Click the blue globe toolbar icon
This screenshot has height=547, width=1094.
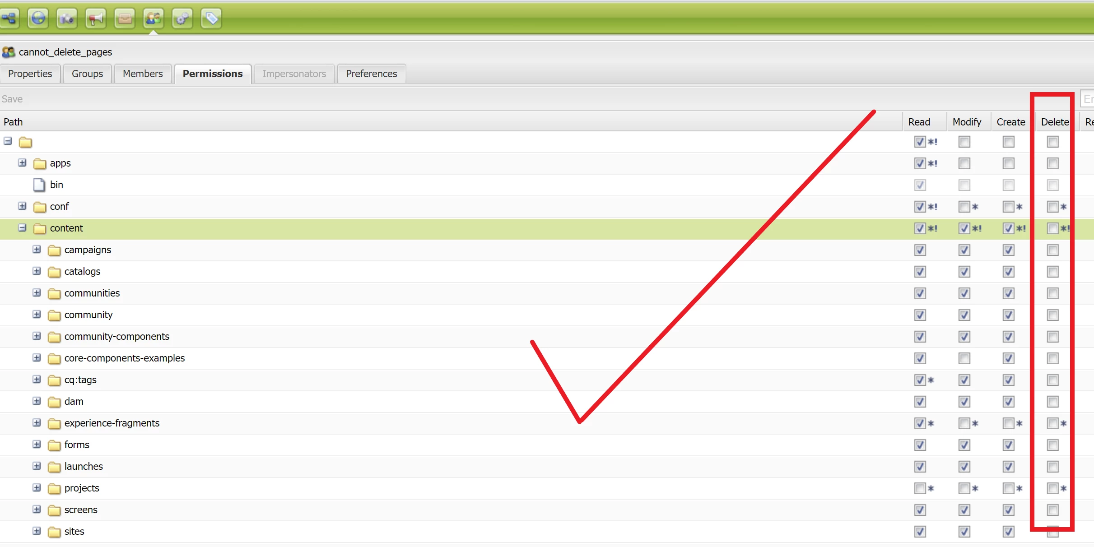tap(38, 19)
